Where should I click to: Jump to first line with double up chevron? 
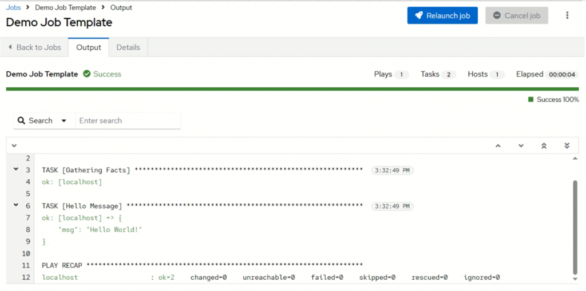[x=544, y=145]
